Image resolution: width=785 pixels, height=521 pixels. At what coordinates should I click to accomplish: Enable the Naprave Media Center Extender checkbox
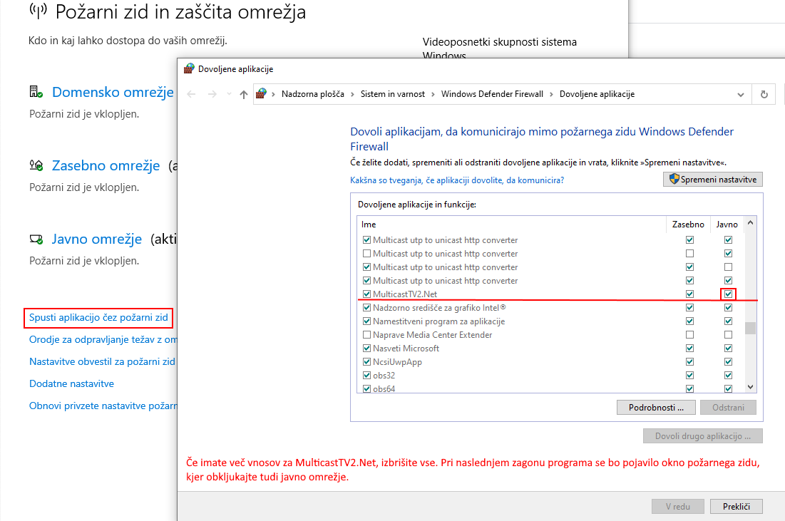tap(366, 334)
